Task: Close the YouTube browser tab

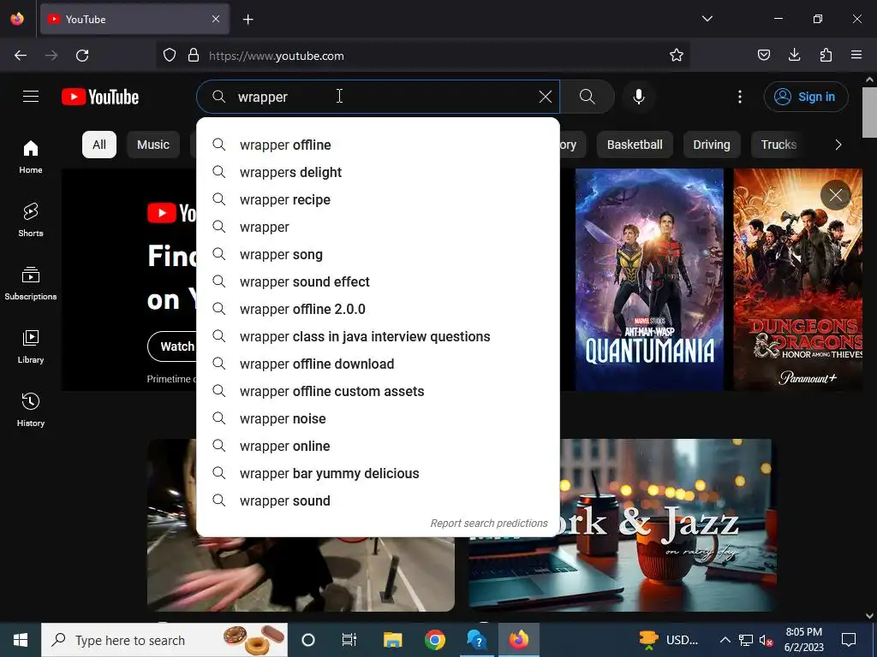Action: tap(216, 19)
